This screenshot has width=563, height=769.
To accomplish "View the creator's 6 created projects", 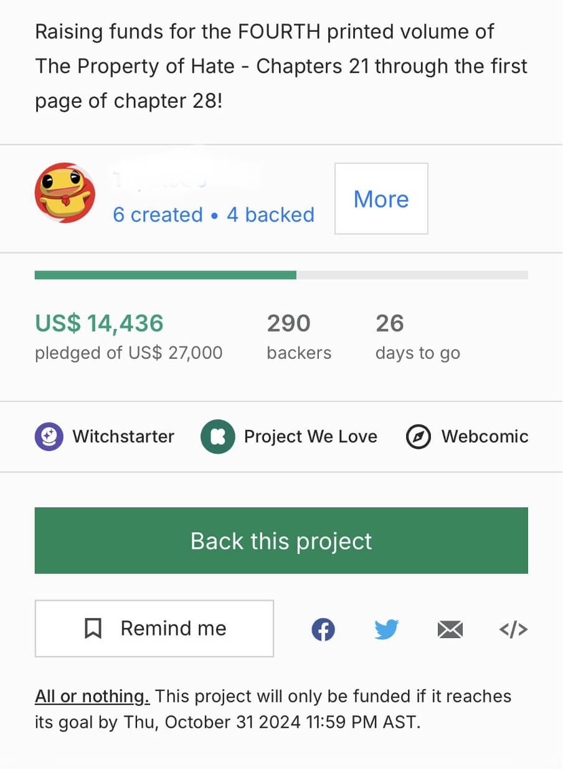I will (158, 215).
